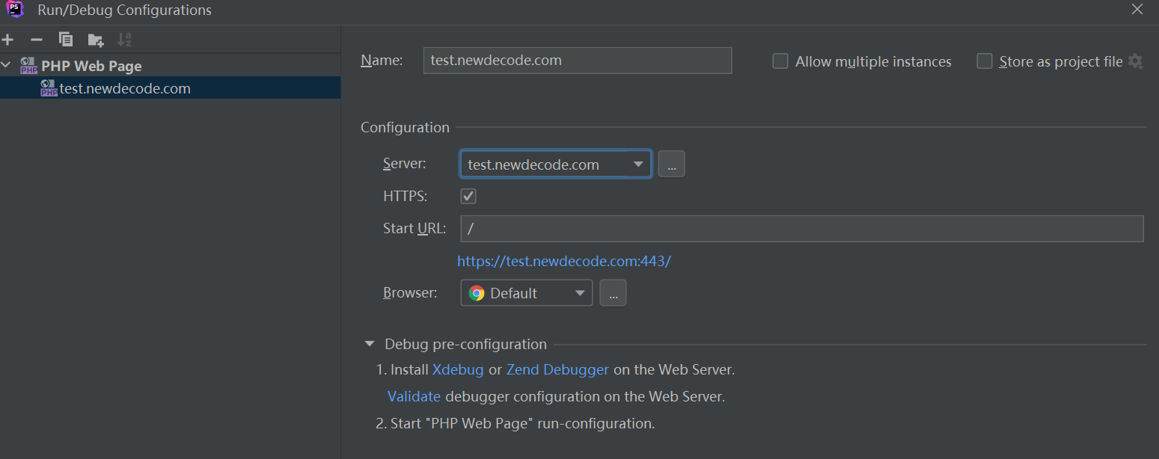
Task: Open the Xdebug install link
Action: coord(457,369)
